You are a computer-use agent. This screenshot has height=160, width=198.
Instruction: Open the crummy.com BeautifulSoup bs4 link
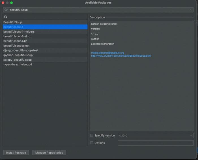(x=121, y=56)
